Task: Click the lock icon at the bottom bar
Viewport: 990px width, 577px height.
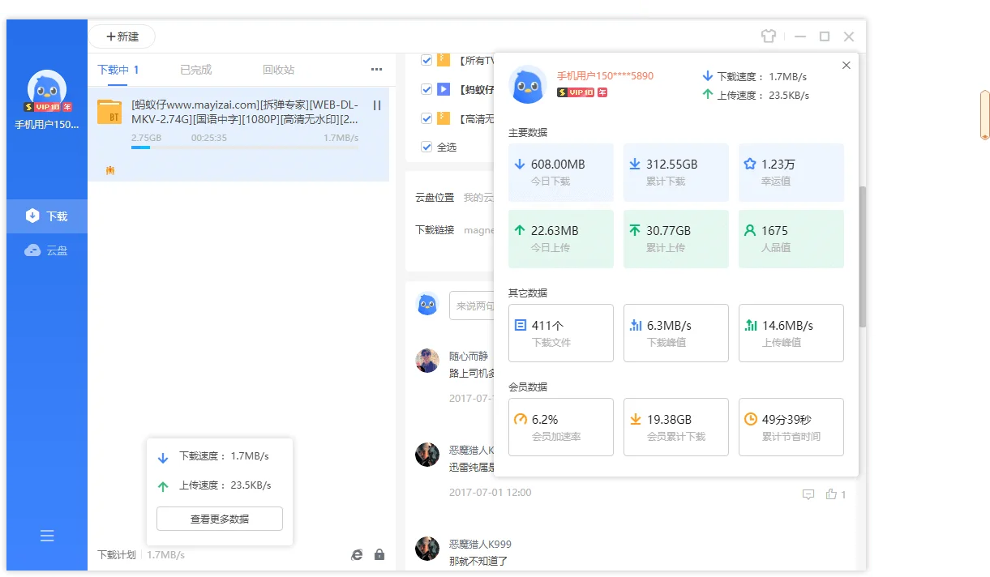Action: pyautogui.click(x=379, y=554)
